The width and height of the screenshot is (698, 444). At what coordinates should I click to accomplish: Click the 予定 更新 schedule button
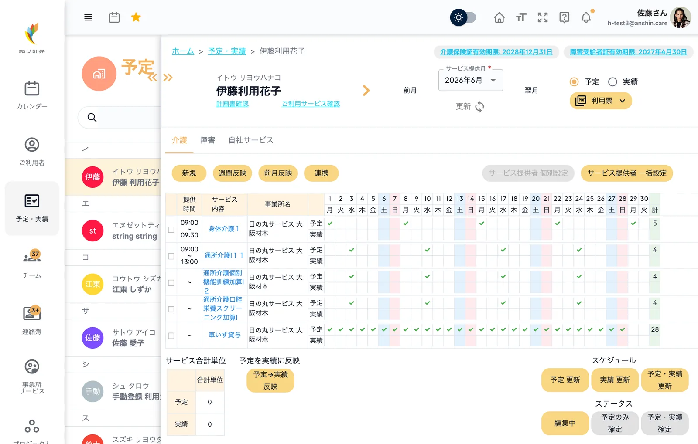tap(565, 380)
